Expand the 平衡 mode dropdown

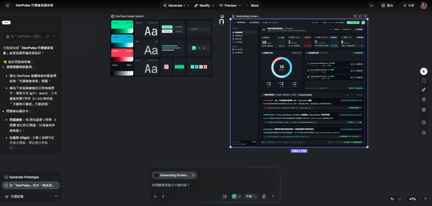point(251,196)
